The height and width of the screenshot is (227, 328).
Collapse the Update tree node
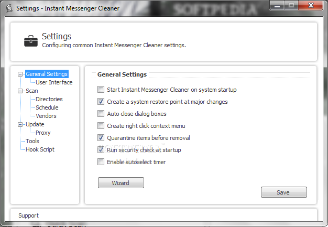[x=20, y=124]
